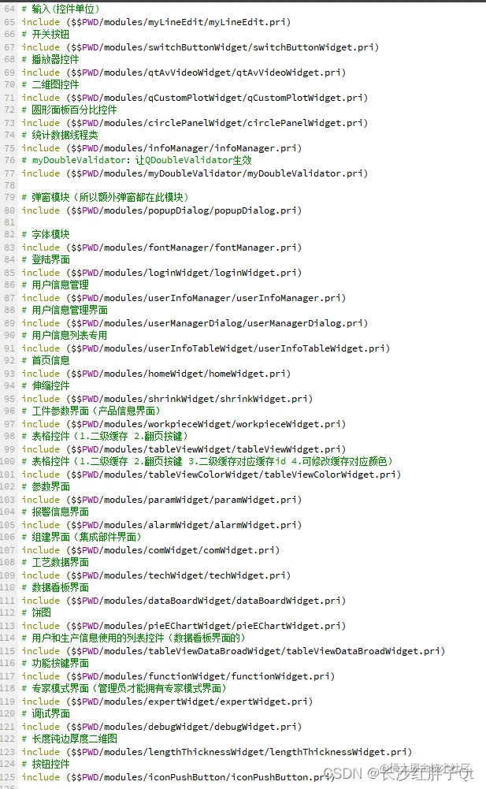Select the functionWidget.pri include line
The height and width of the screenshot is (789, 486).
(178, 676)
